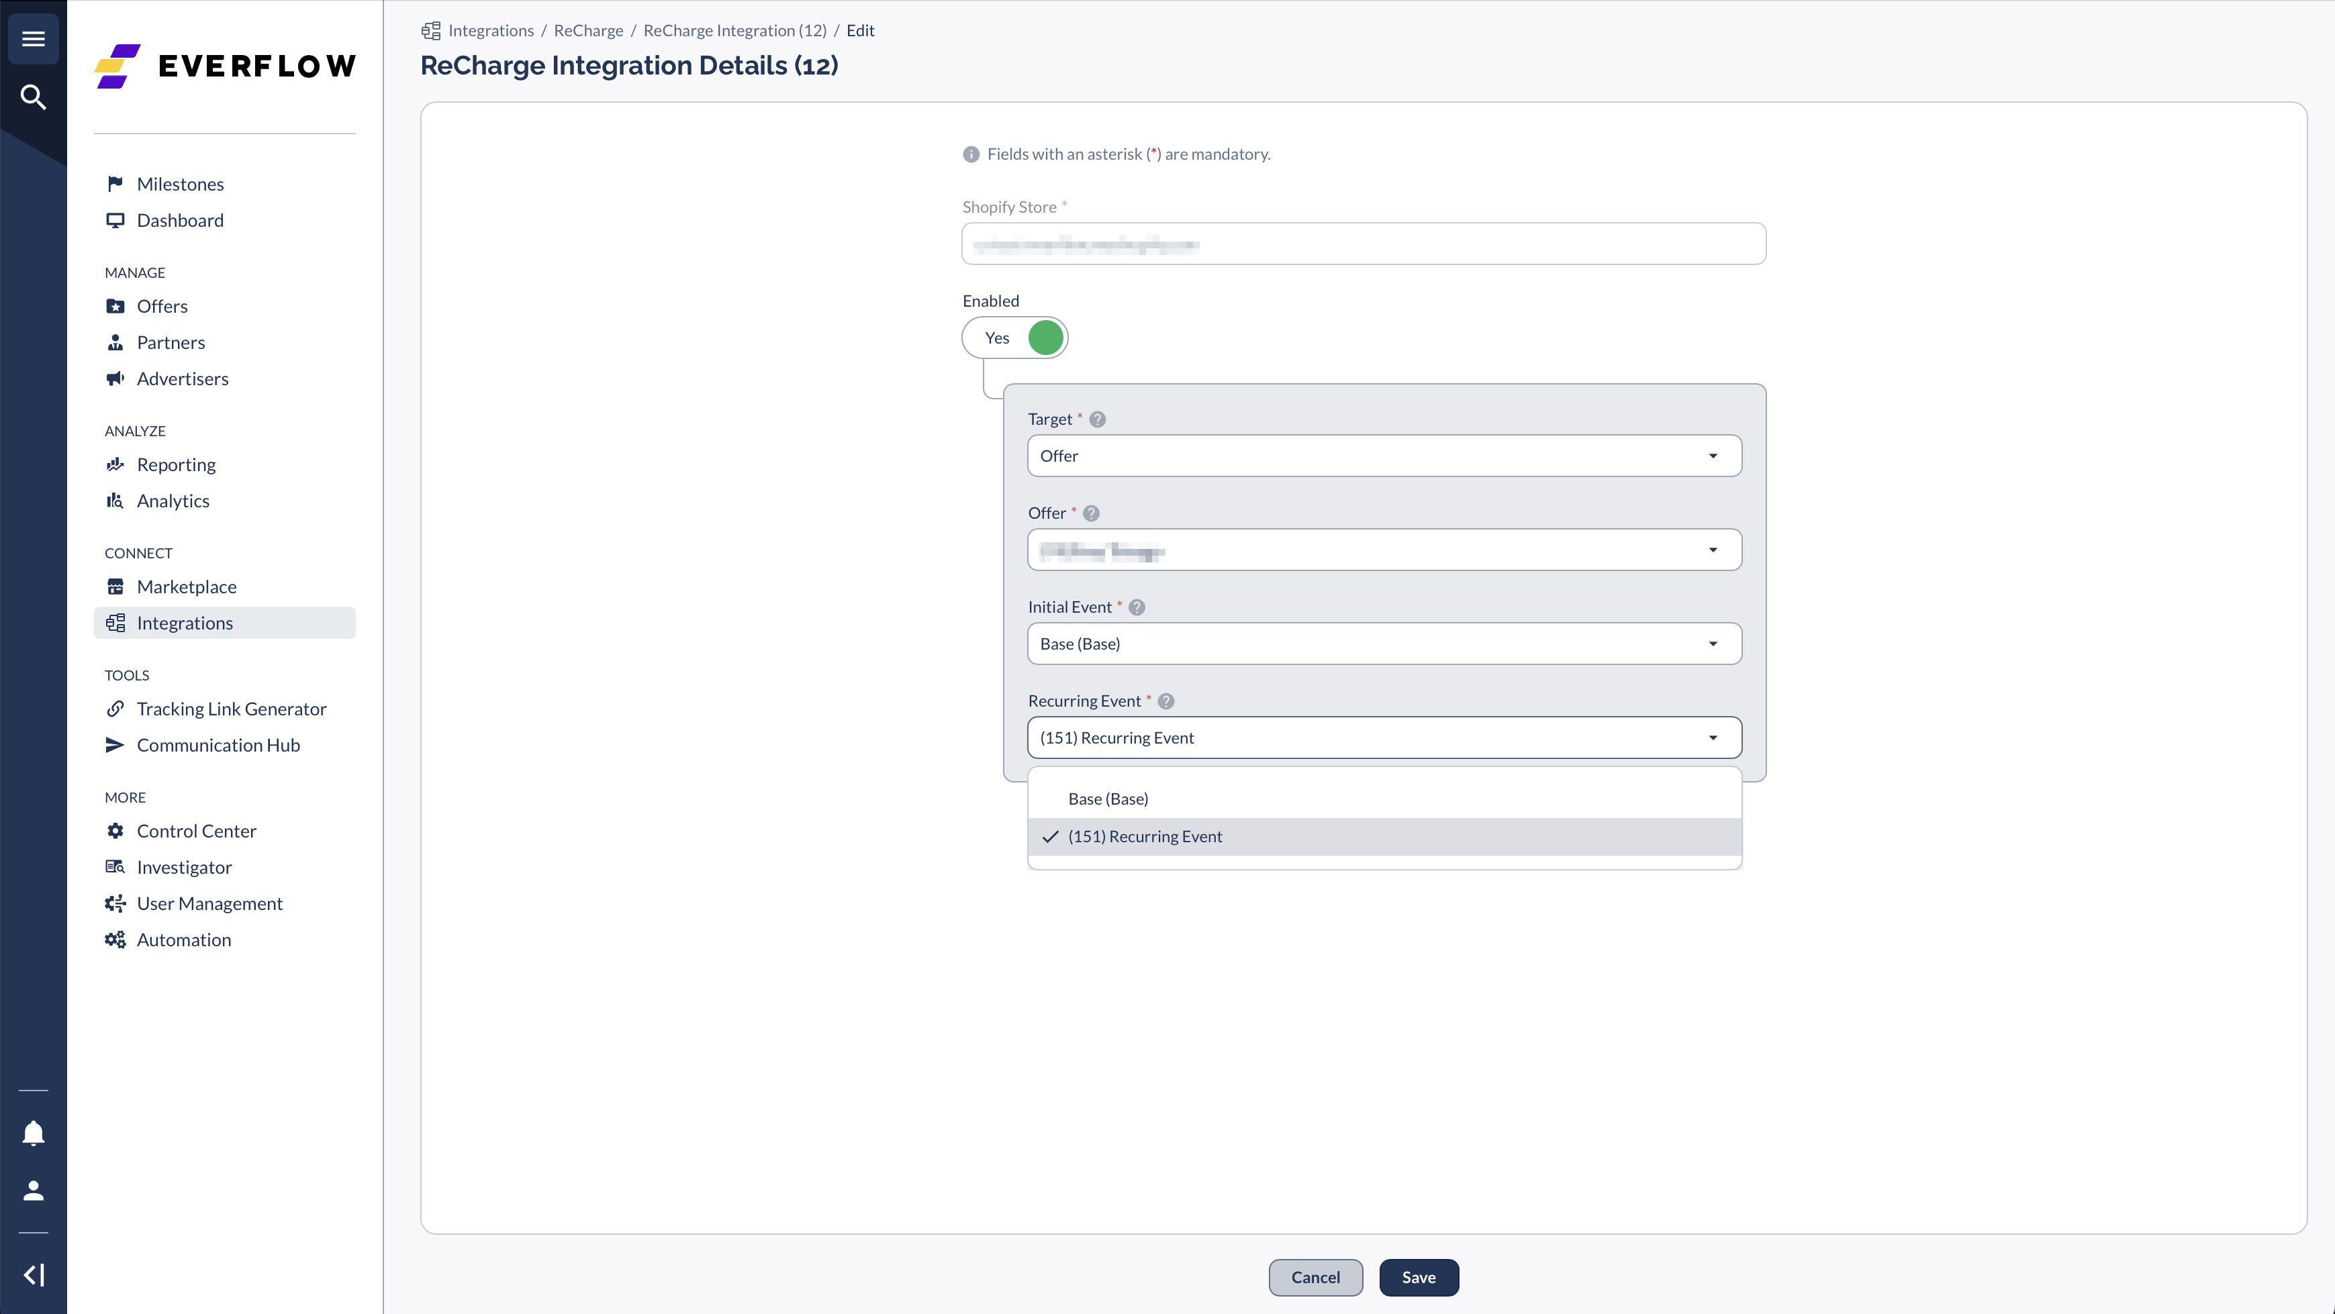The height and width of the screenshot is (1314, 2335).
Task: Click the Recurring Event help icon
Action: click(1167, 701)
